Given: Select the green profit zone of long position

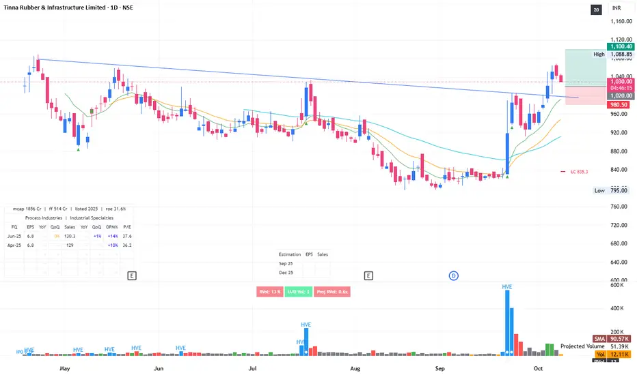Looking at the screenshot, I should pyautogui.click(x=586, y=67).
